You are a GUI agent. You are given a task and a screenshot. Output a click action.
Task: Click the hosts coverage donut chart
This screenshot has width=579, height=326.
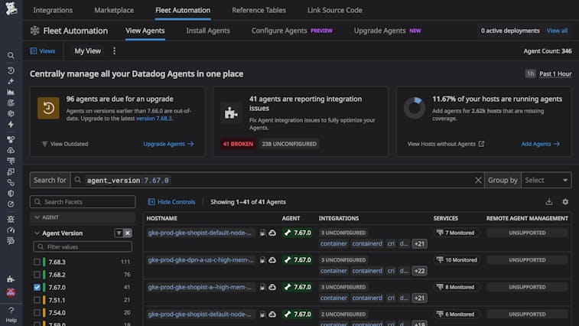click(415, 108)
